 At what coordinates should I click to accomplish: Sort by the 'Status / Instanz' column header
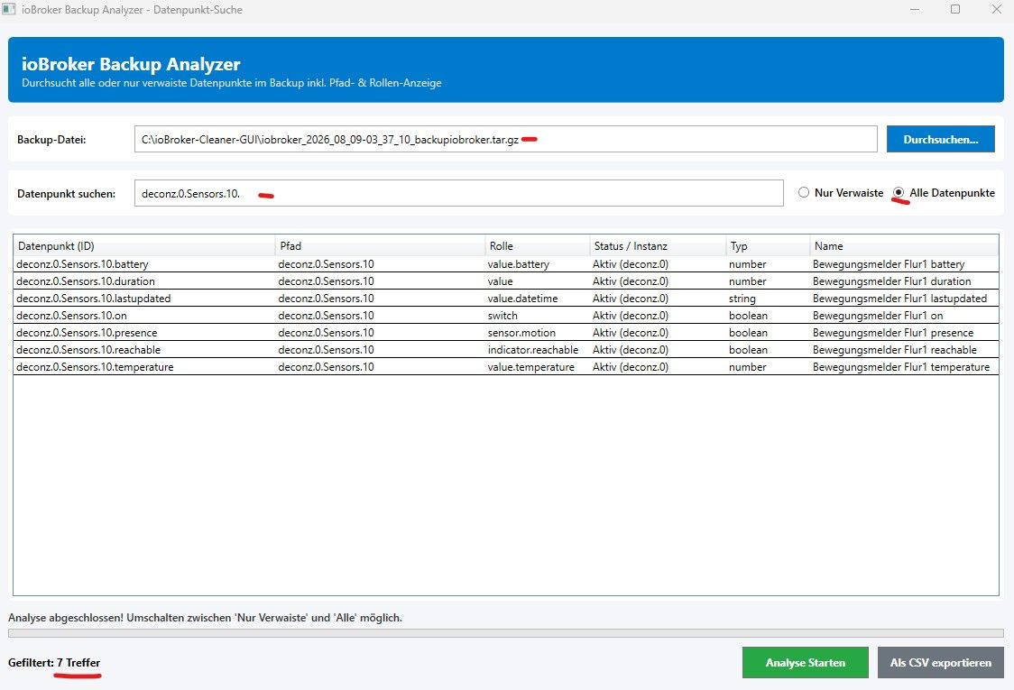(658, 245)
